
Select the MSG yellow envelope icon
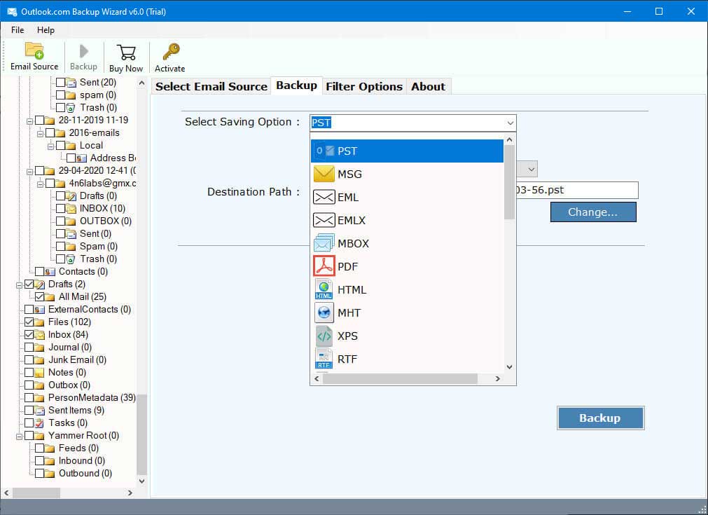324,174
